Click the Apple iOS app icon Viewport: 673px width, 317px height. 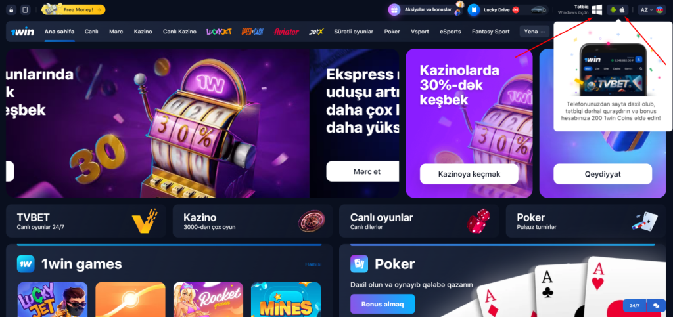click(622, 9)
